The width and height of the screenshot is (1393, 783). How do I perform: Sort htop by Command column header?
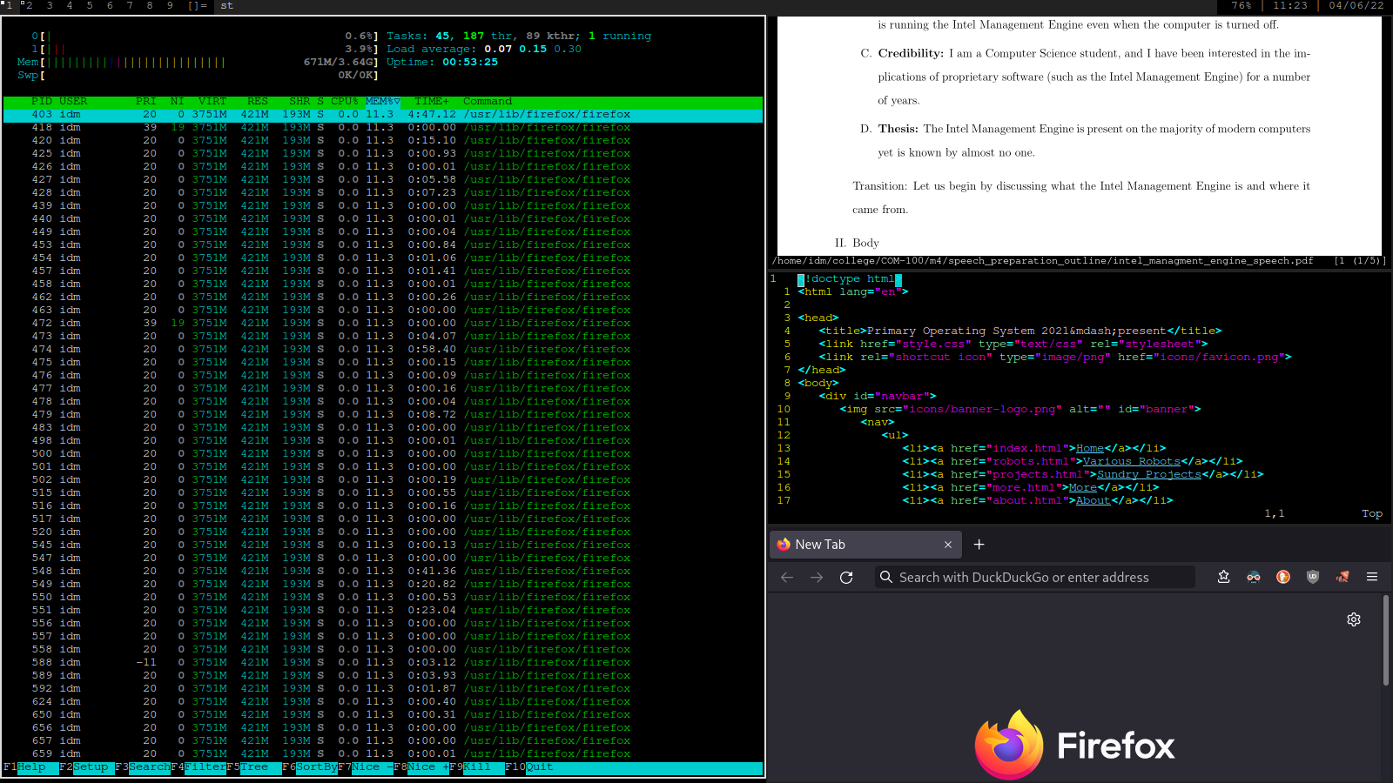[488, 102]
